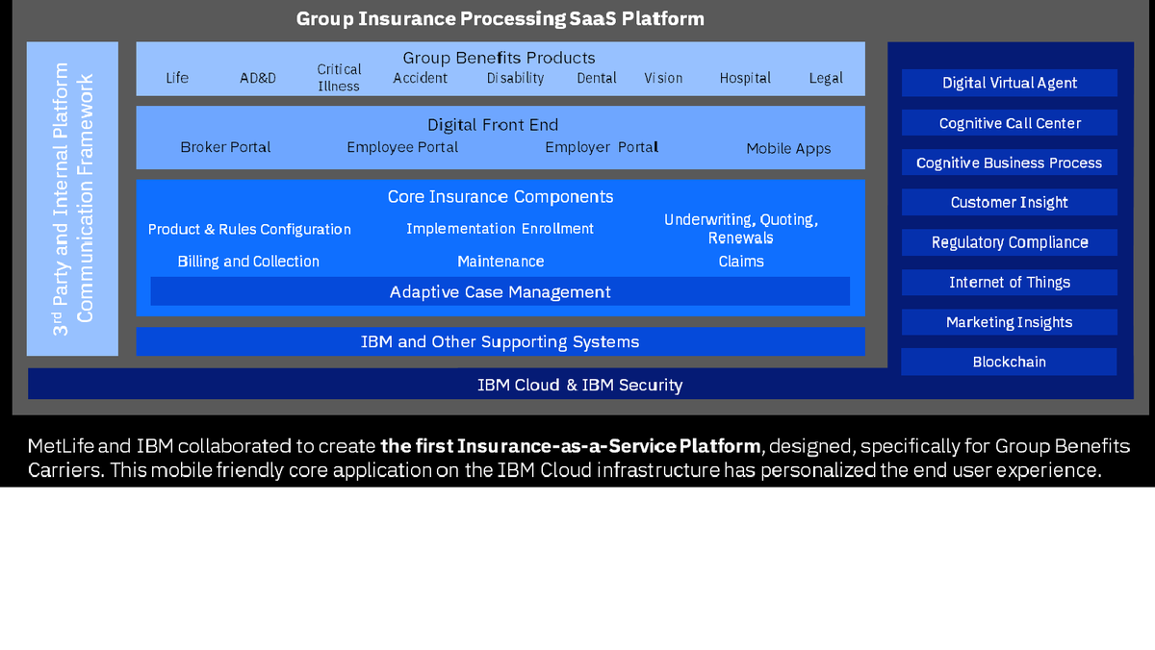
Task: Select the Legal product label
Action: click(826, 78)
